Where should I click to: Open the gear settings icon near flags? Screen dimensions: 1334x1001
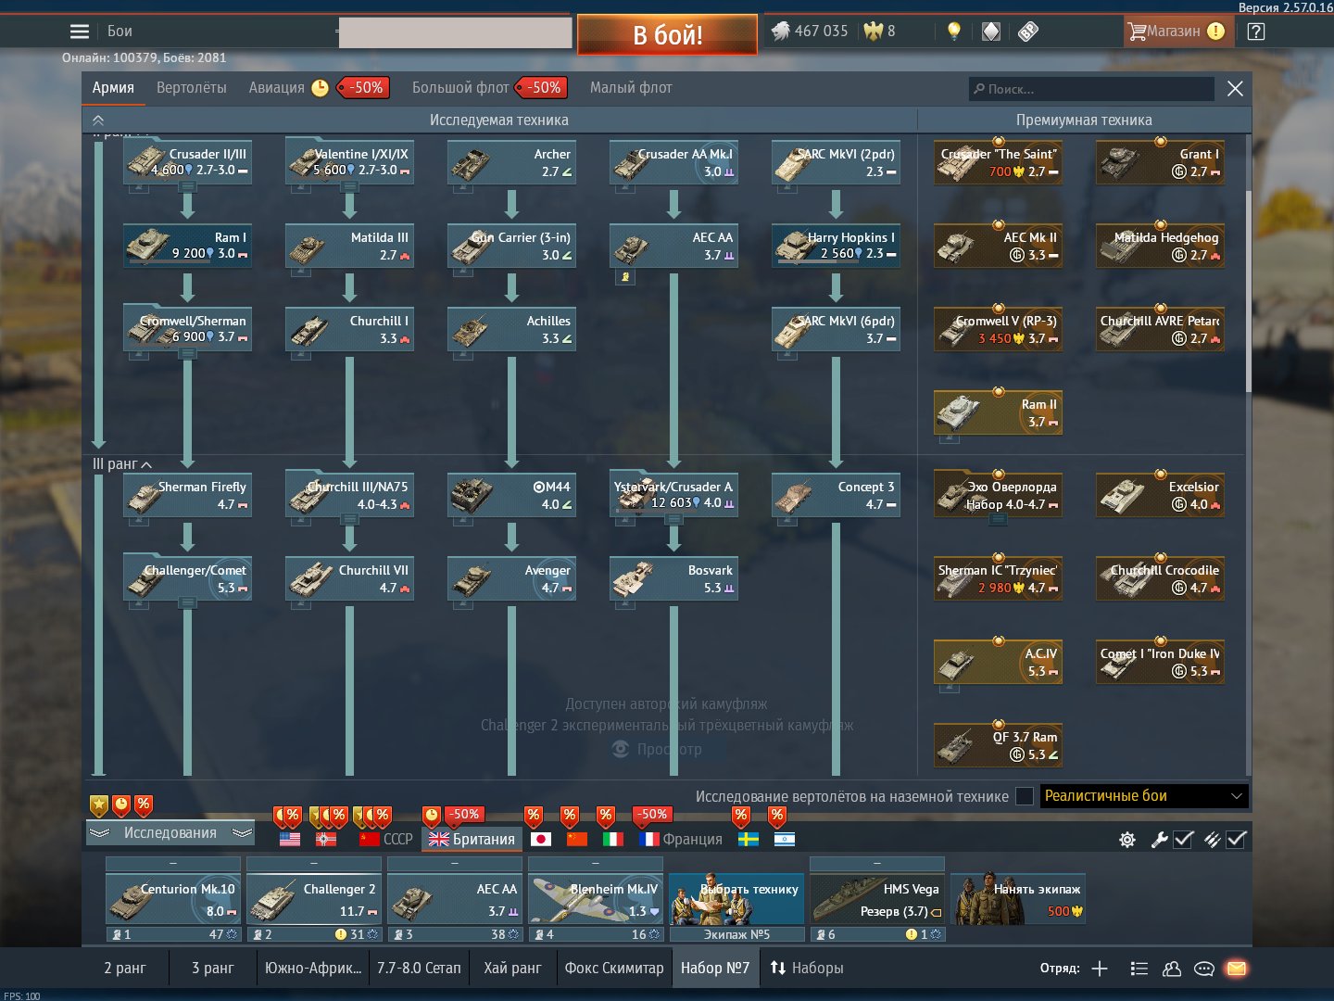pyautogui.click(x=1127, y=840)
